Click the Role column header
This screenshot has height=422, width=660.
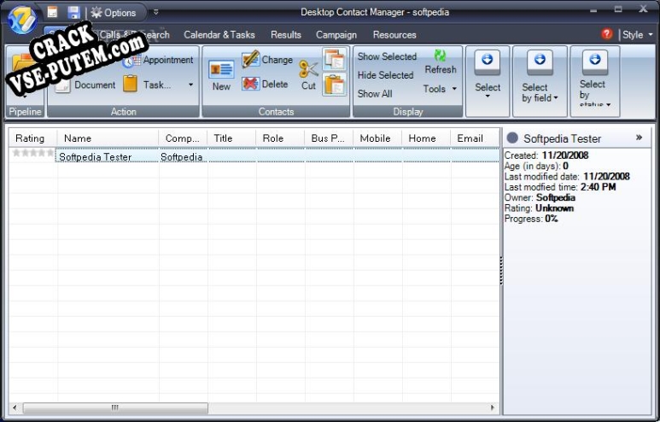tap(280, 138)
